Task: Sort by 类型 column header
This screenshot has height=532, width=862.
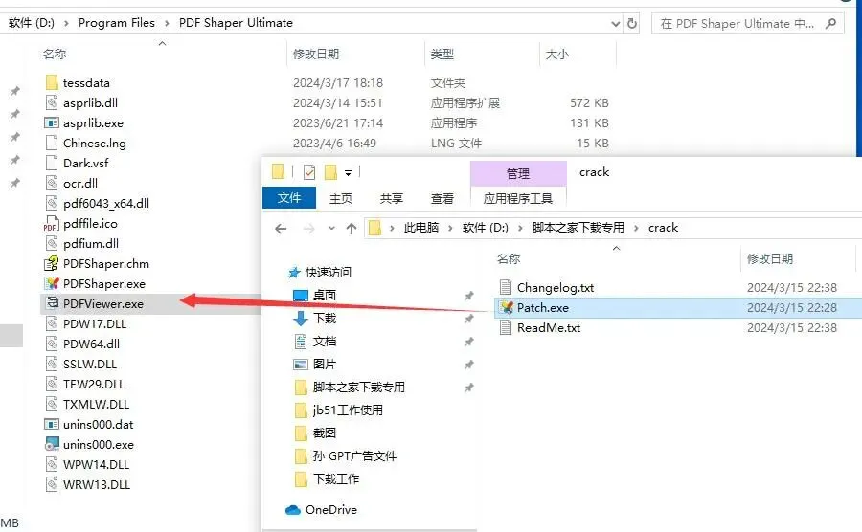Action: pos(442,54)
